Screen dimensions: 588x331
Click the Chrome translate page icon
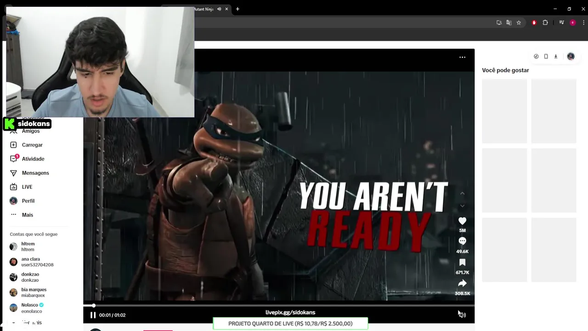click(x=509, y=23)
